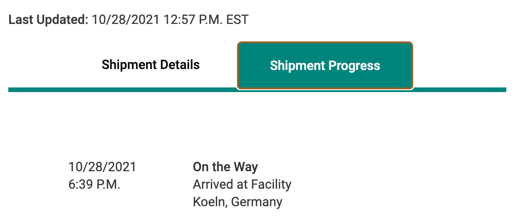The width and height of the screenshot is (522, 220).
Task: Click the "Arrived at Facility" activity text
Action: [242, 184]
